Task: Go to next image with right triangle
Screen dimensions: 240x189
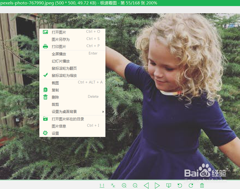Action: [x=157, y=185]
